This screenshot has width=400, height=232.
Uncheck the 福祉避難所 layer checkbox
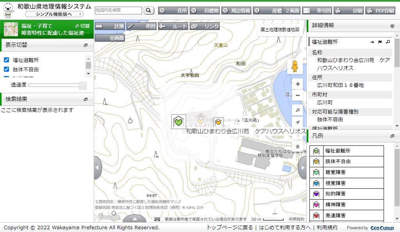tap(6, 60)
